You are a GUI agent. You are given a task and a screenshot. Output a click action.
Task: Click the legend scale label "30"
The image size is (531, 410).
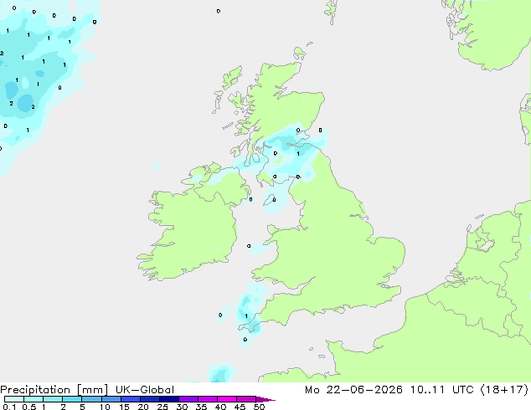(182, 407)
